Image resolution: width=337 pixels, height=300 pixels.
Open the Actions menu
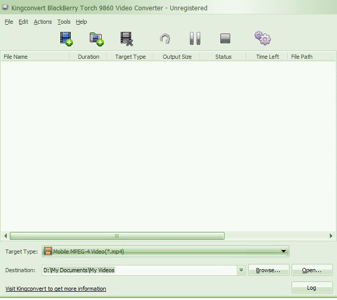(x=43, y=22)
